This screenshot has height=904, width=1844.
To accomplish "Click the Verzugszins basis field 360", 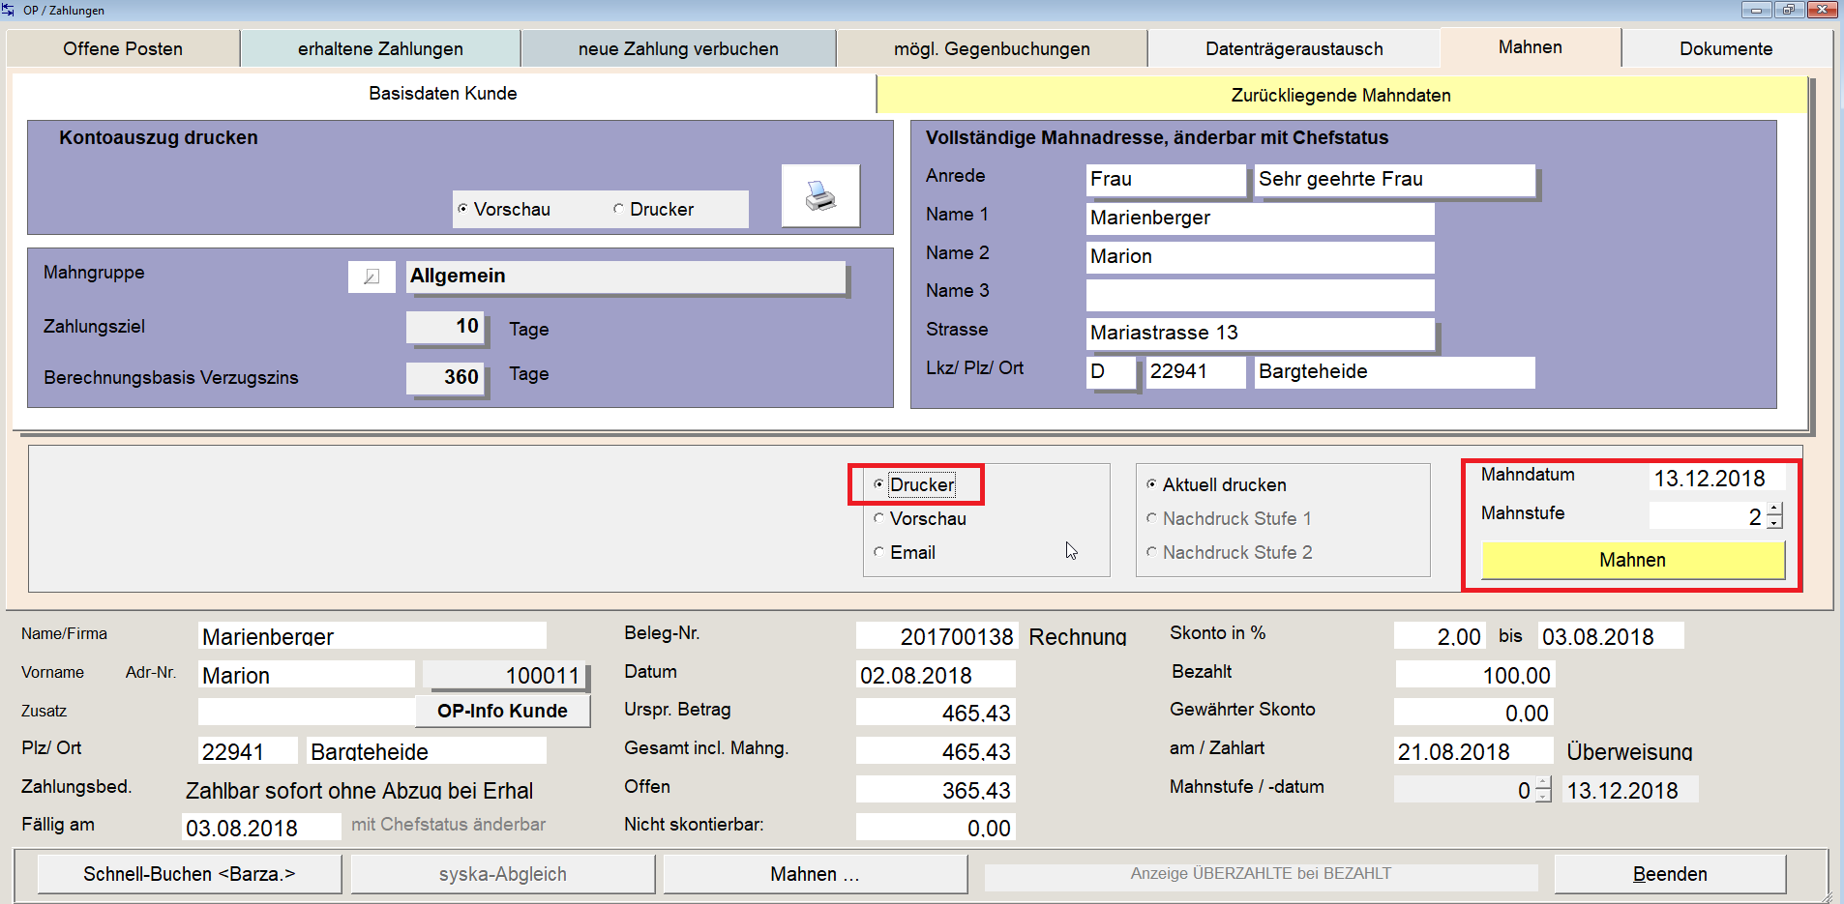I will point(444,377).
